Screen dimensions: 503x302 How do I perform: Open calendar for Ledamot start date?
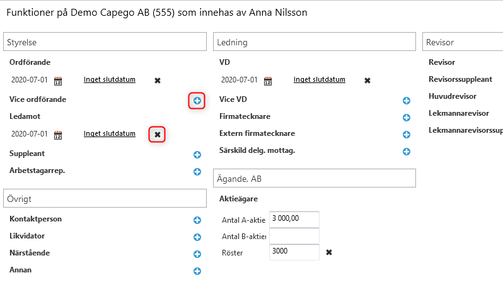click(58, 135)
